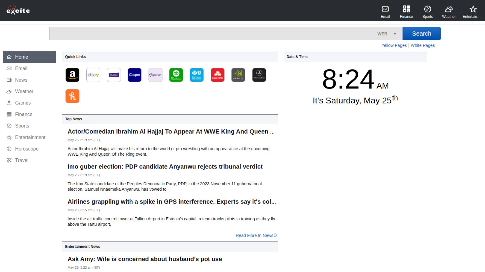Screen dimensions: 485x272
Task: Click inside the search text field
Action: click(212, 34)
